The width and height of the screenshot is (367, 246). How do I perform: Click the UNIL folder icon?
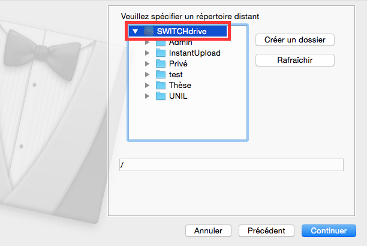tap(161, 96)
